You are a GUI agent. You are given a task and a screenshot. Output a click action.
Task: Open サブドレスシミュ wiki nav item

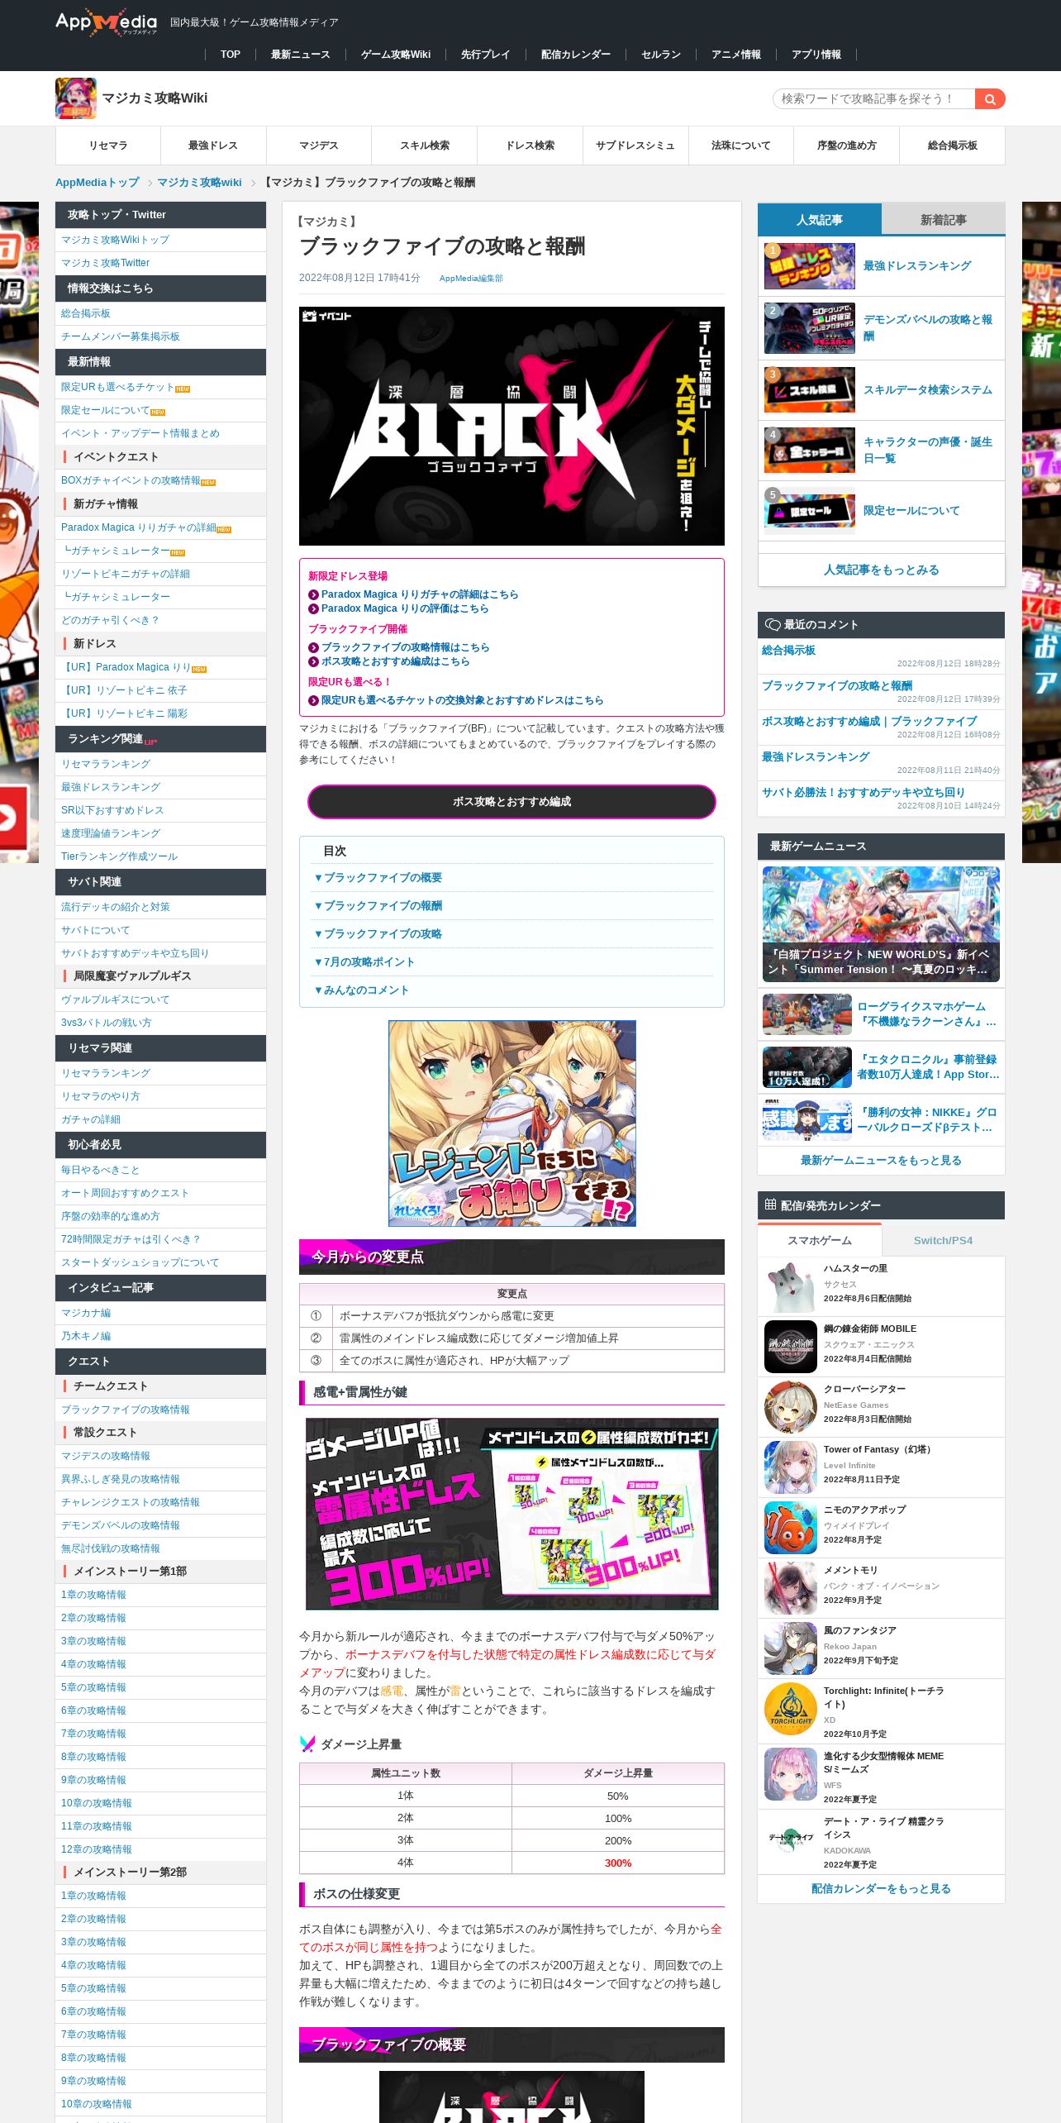[x=635, y=146]
